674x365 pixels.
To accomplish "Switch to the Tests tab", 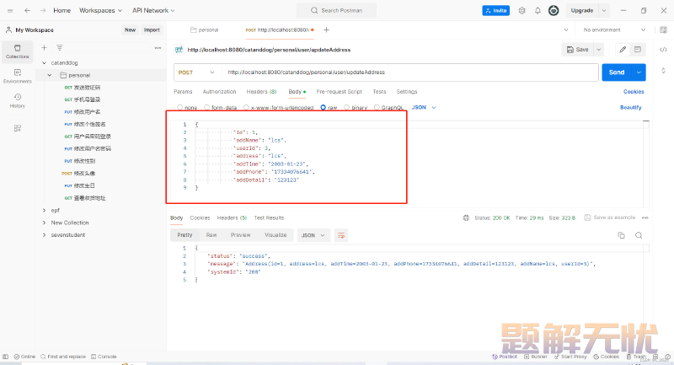I will [379, 92].
